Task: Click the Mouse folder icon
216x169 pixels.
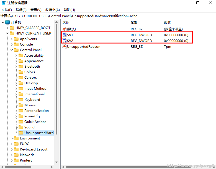Action: (21, 105)
